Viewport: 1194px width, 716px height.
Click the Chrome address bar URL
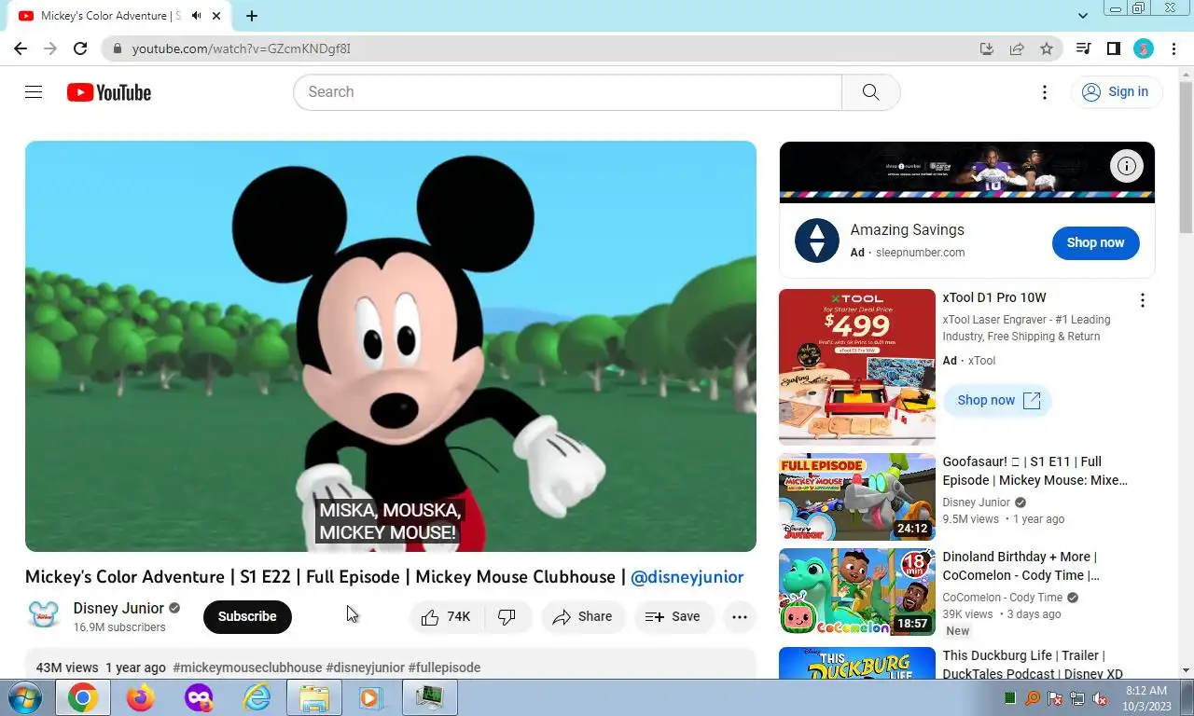pyautogui.click(x=241, y=48)
